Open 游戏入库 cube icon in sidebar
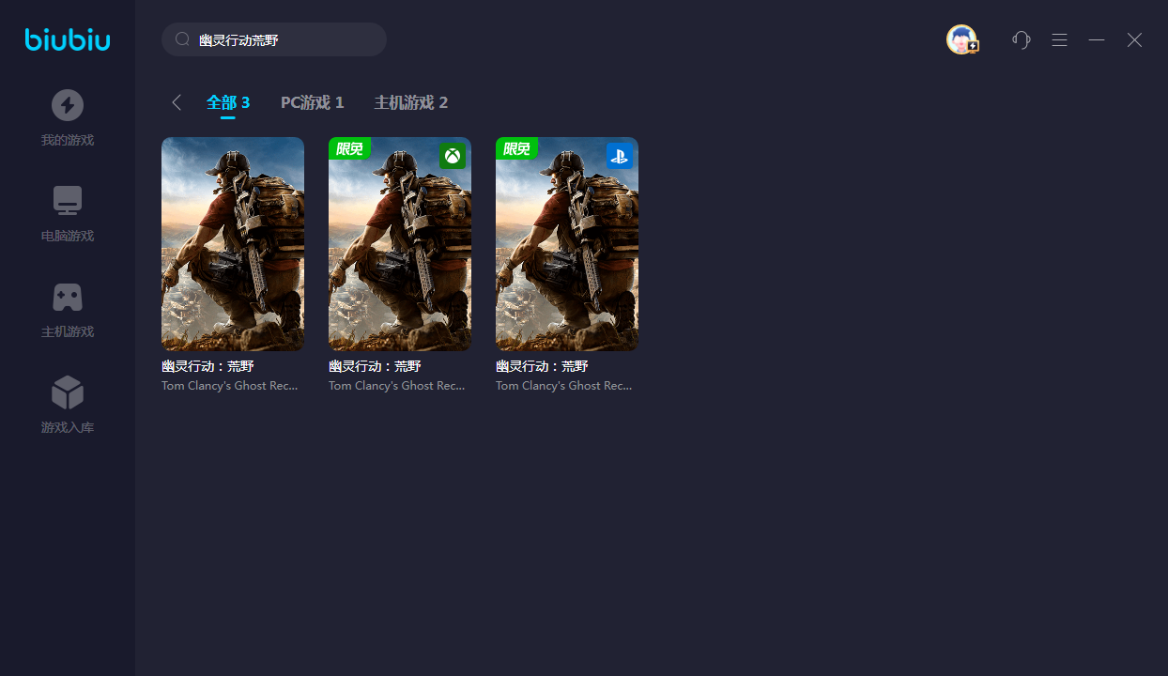This screenshot has width=1168, height=676. tap(68, 392)
